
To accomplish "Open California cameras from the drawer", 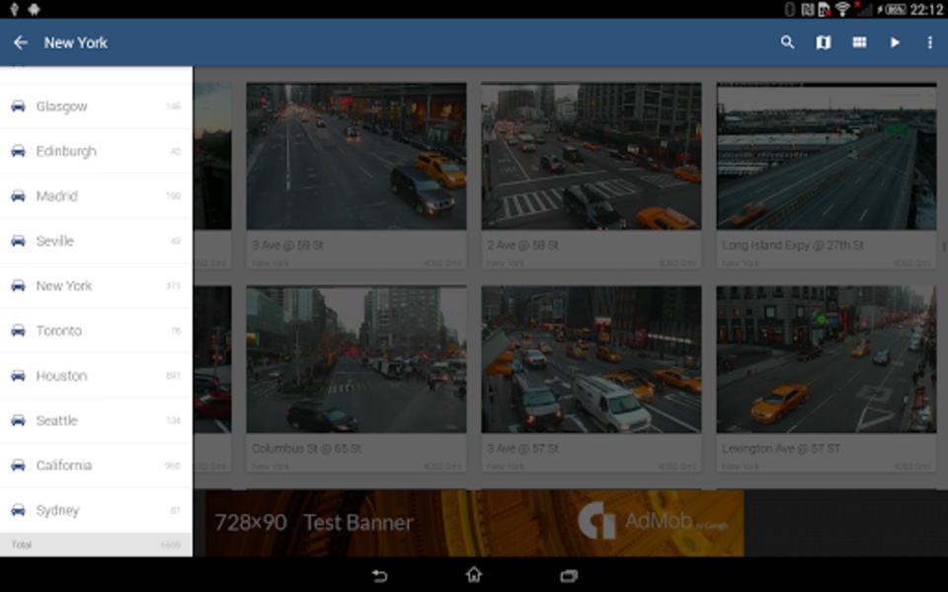I will coord(96,465).
